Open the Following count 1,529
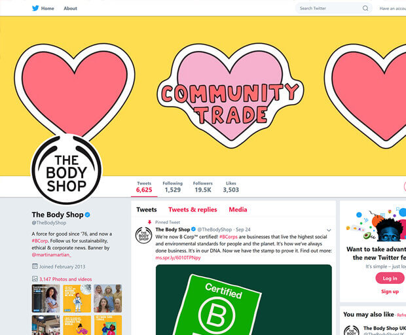 click(173, 187)
